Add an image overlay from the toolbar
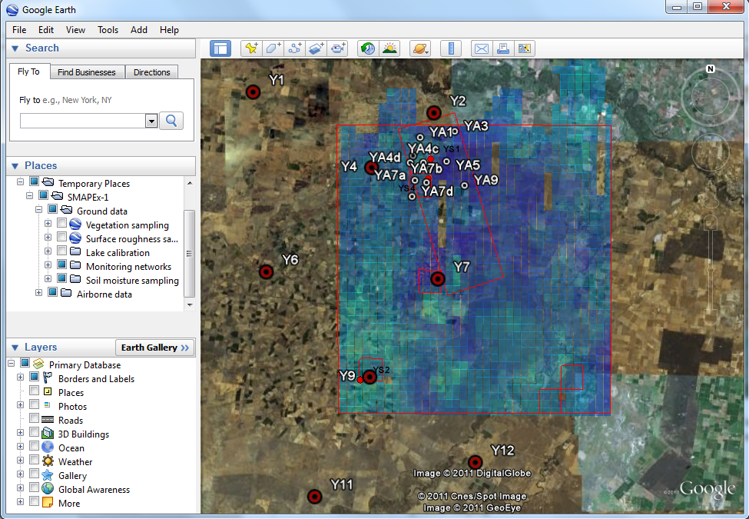Screen dimensions: 749x519 pyautogui.click(x=317, y=48)
